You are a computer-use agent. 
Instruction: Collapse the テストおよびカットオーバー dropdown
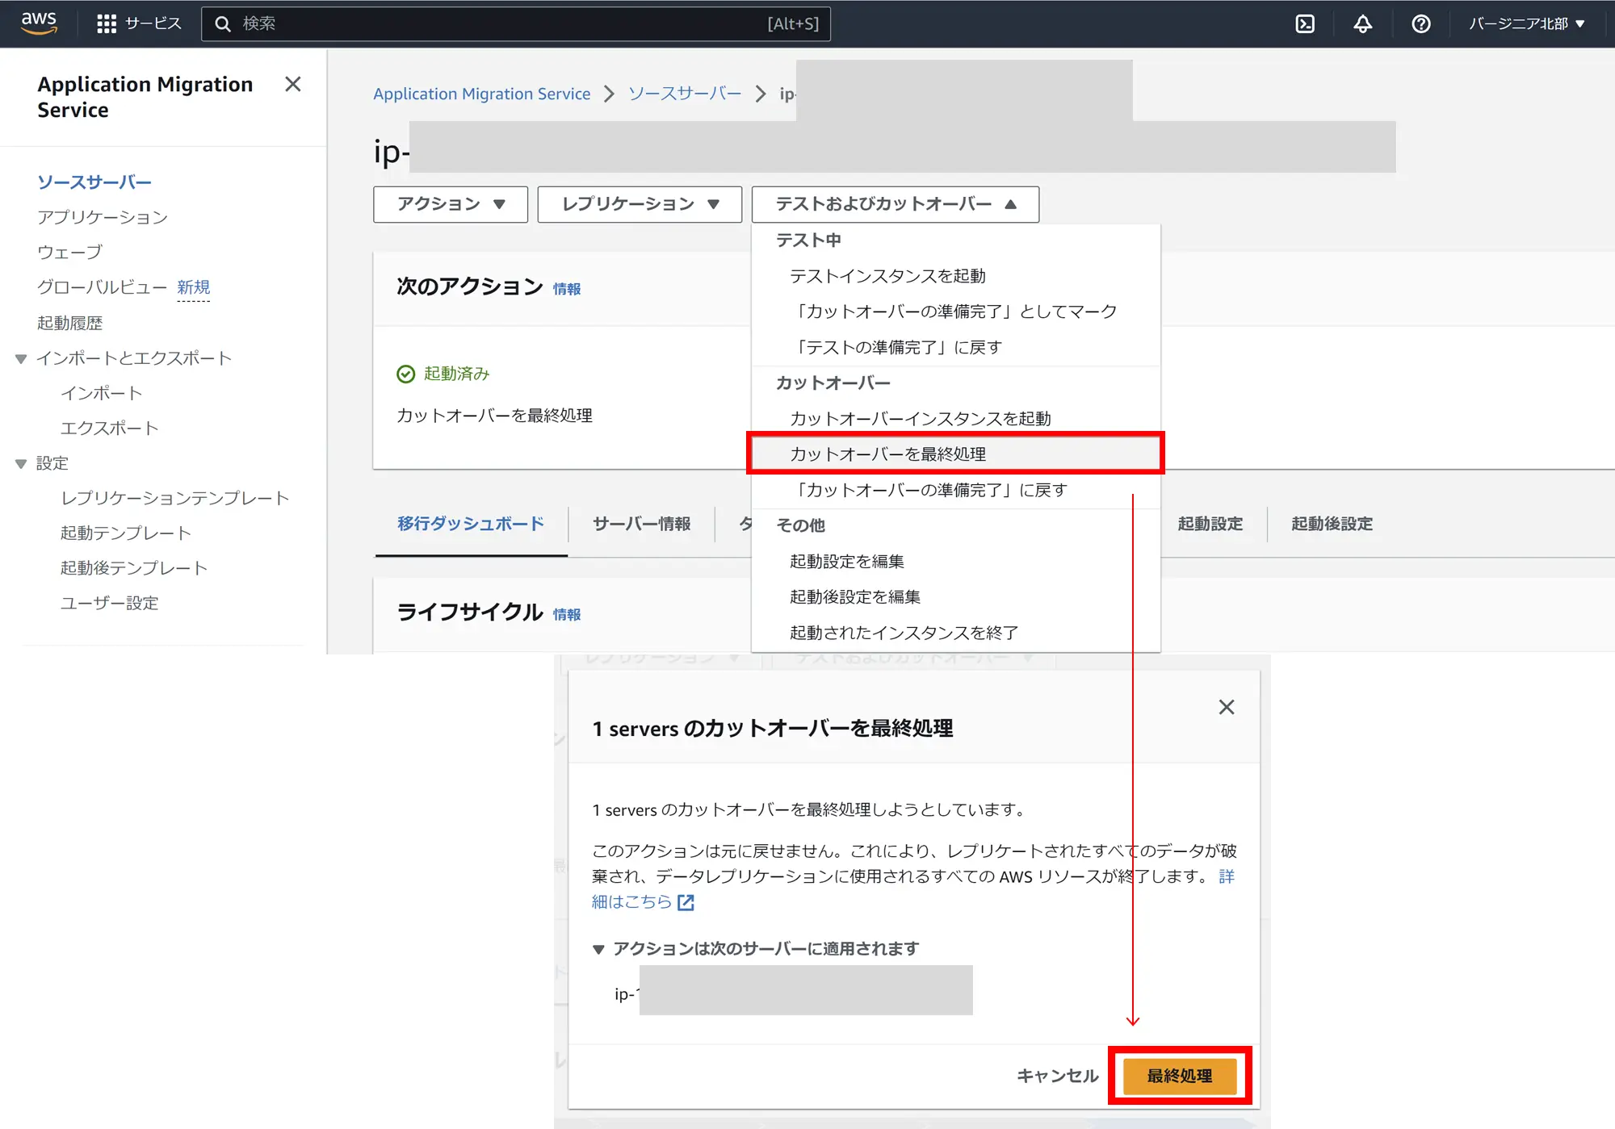click(896, 204)
